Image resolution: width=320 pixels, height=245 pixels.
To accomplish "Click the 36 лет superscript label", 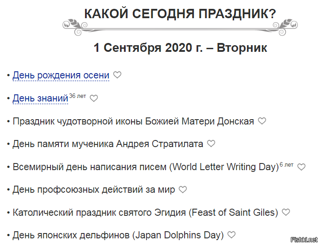I will click(x=77, y=96).
